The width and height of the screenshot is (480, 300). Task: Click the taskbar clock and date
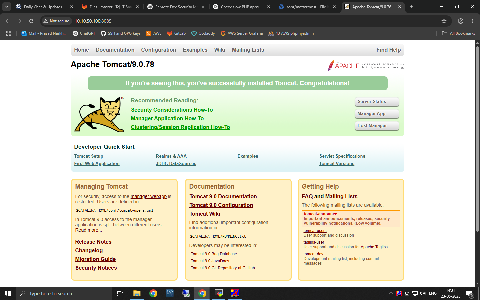(451, 293)
